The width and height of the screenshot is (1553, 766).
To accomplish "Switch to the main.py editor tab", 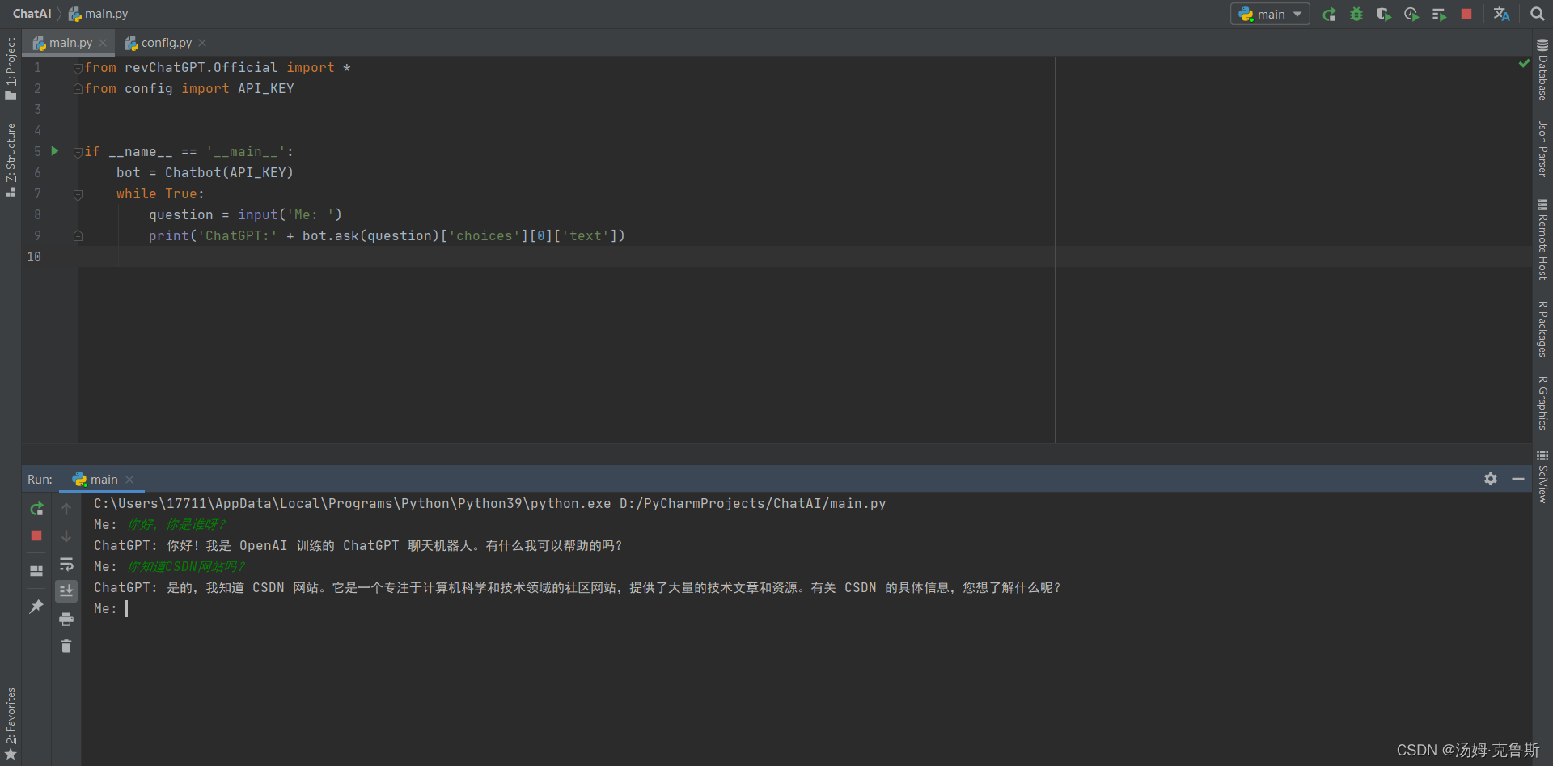I will (x=70, y=43).
